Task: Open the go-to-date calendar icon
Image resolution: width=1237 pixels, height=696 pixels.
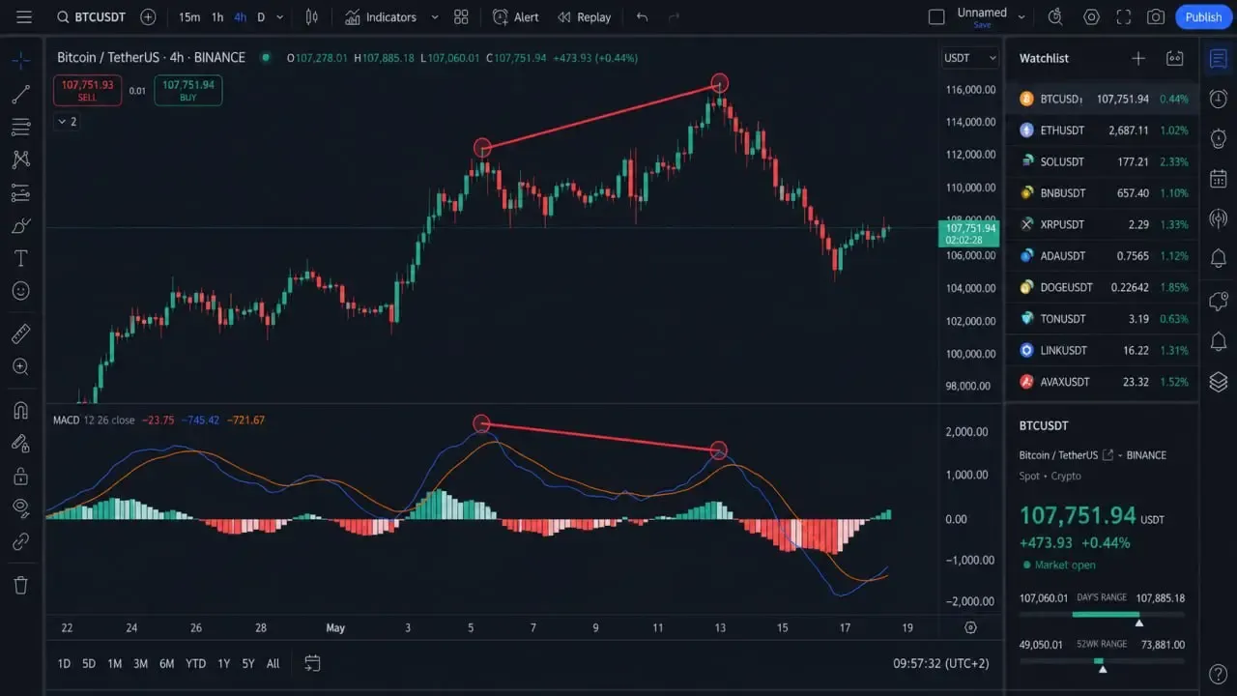Action: tap(312, 663)
